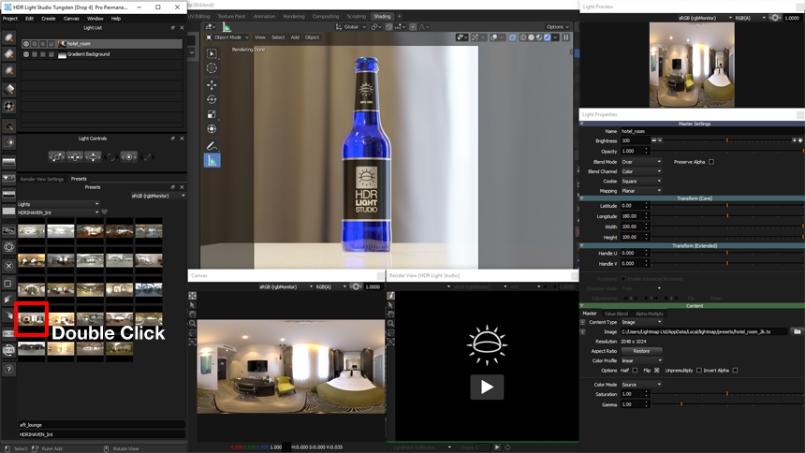The image size is (805, 453).
Task: Open Object Mode dropdown in Blender
Action: point(227,37)
